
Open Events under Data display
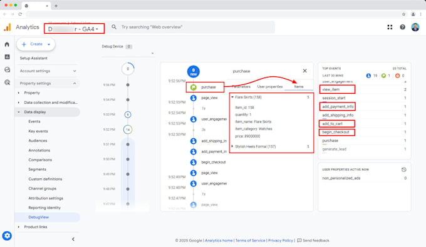pos(34,121)
